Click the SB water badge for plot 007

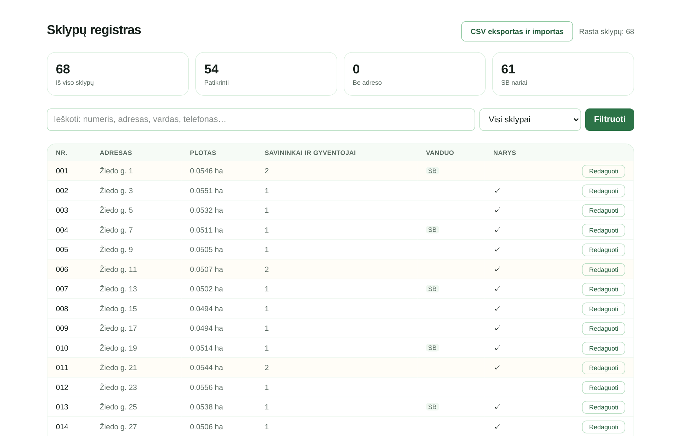pyautogui.click(x=432, y=289)
